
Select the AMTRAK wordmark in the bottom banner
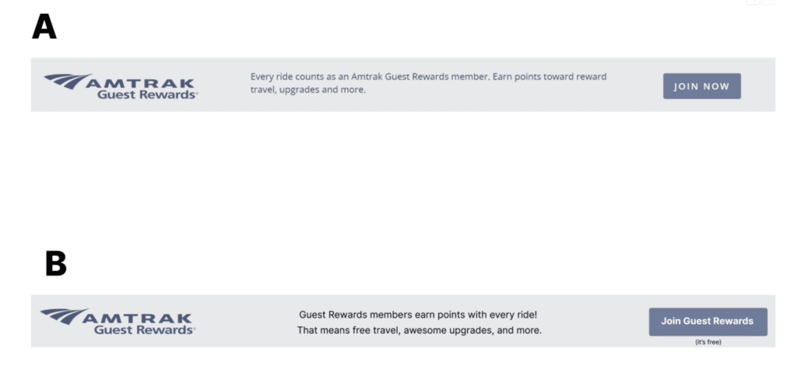[137, 318]
